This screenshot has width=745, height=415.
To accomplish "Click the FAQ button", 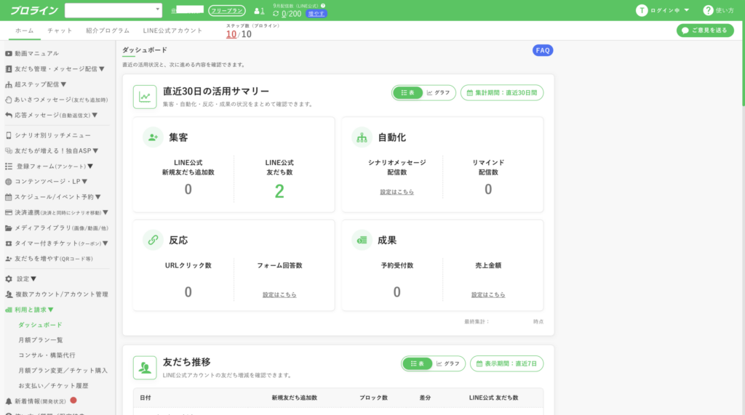I will point(543,50).
